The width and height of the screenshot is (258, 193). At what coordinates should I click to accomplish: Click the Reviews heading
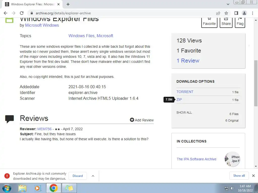34,118
